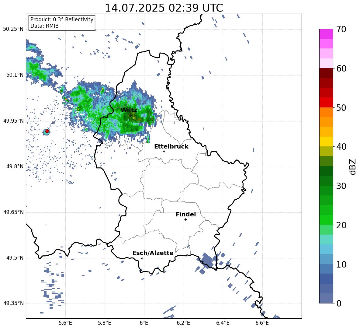Click the magenta 70 dBZ colorbar segment
Screen dimensions: 360x329
coord(326,34)
